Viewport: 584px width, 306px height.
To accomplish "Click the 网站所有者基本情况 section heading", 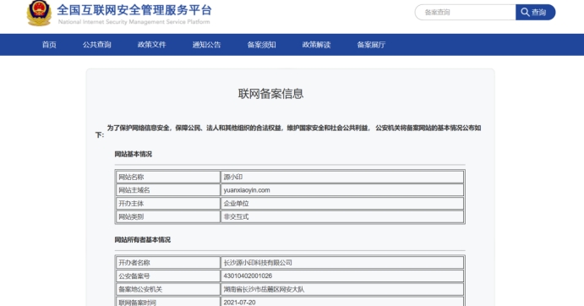I will [143, 240].
